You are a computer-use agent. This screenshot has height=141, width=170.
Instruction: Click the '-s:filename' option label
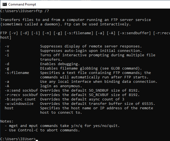[17, 73]
